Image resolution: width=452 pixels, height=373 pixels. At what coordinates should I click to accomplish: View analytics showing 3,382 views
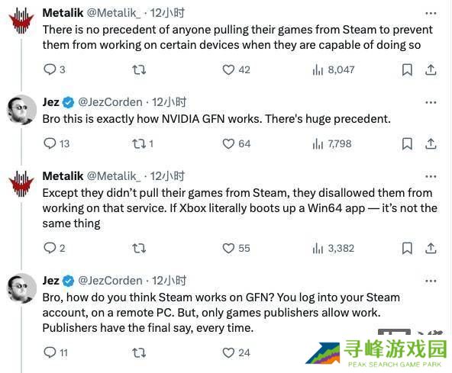[333, 248]
